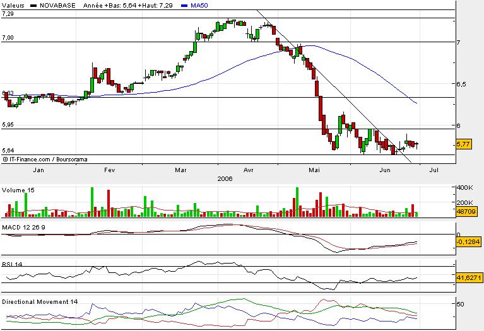Click the 400K volume scale label

tap(465, 187)
